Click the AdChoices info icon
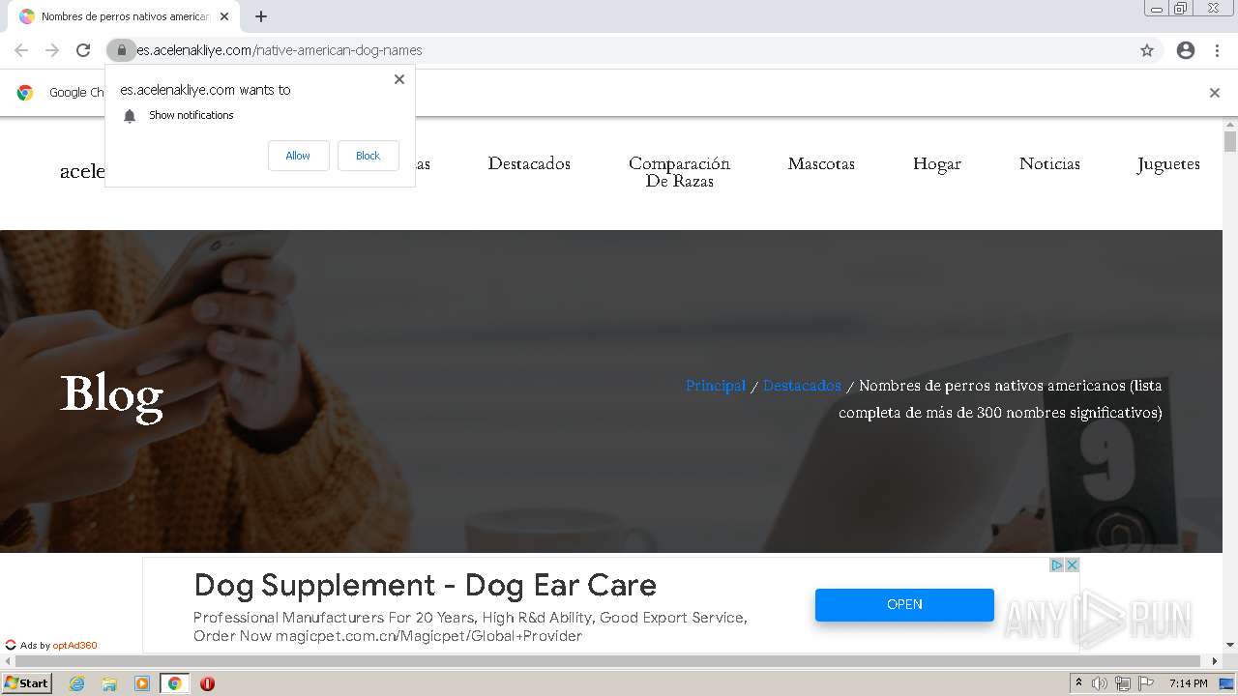This screenshot has width=1238, height=696. 1057,565
